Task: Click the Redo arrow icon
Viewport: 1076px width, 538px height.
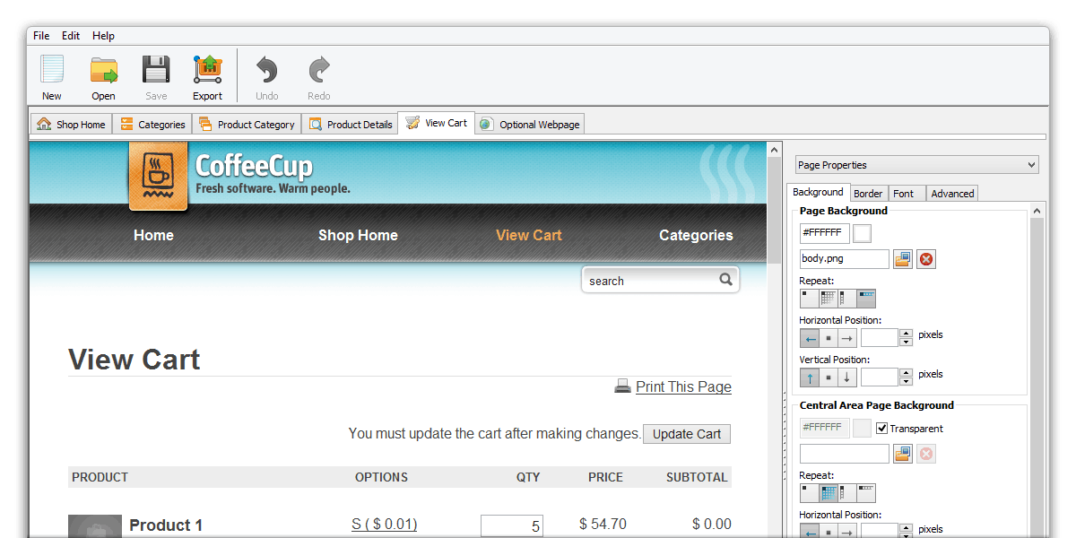Action: 319,70
